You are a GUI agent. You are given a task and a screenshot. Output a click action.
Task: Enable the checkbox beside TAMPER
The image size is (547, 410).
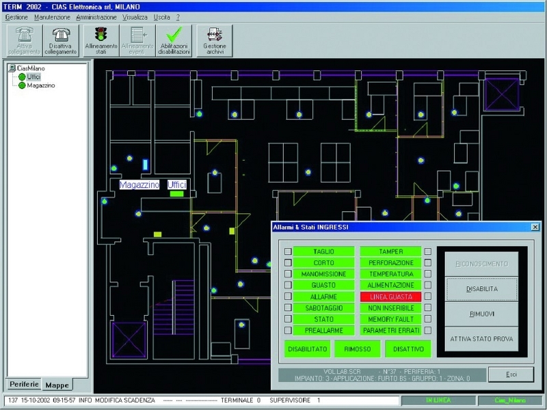tap(427, 251)
